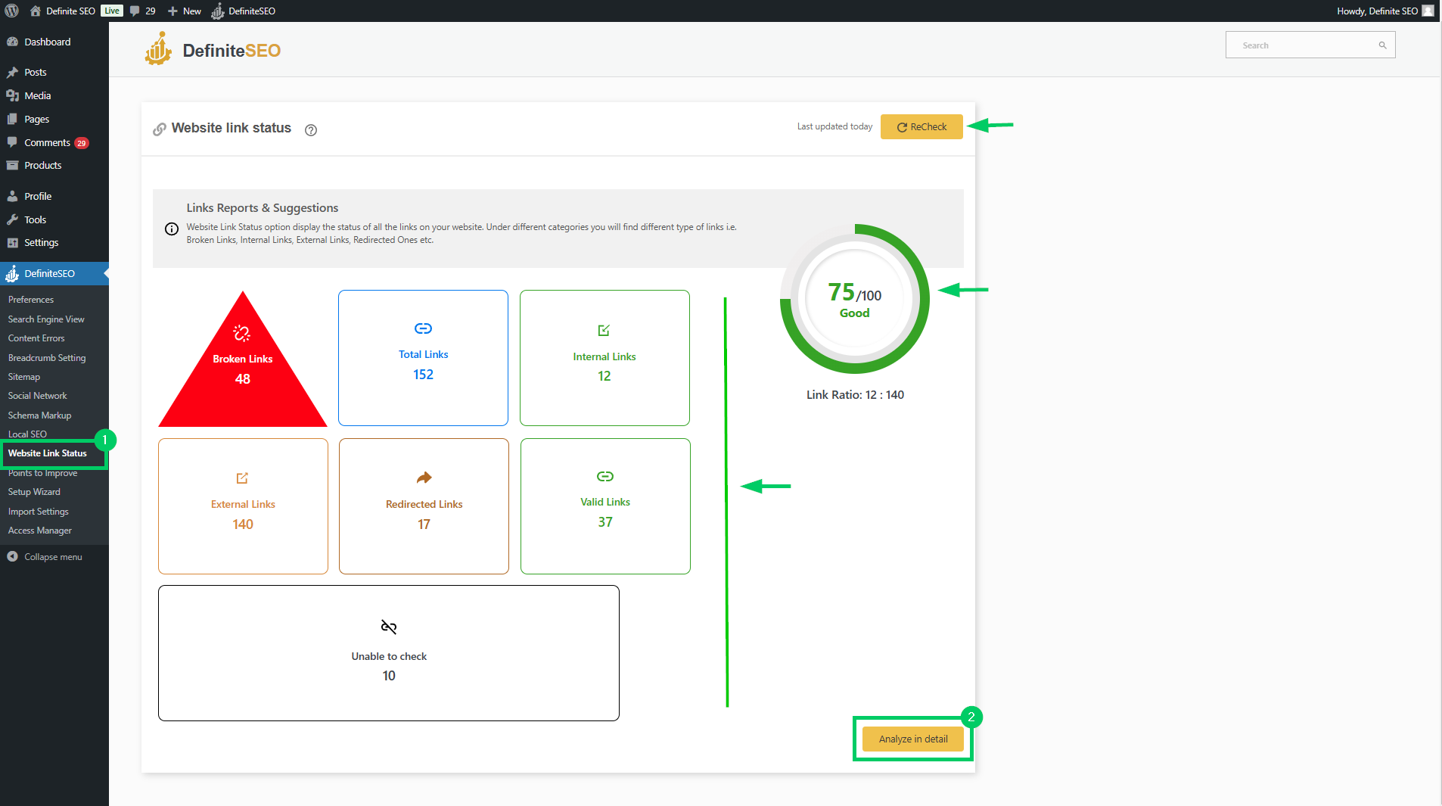The image size is (1442, 806).
Task: Click the 'Links Reports & Suggestions' heading
Action: (263, 208)
